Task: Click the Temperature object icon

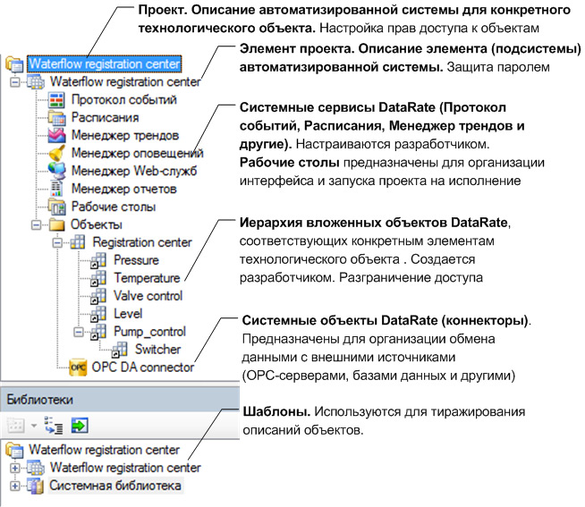Action: tap(98, 278)
